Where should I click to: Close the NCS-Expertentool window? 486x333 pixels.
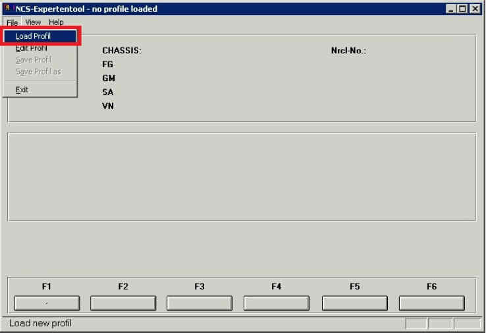[x=475, y=9]
